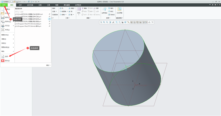
Task: Click the Zoom Out magnifier icon
Action: point(107,22)
